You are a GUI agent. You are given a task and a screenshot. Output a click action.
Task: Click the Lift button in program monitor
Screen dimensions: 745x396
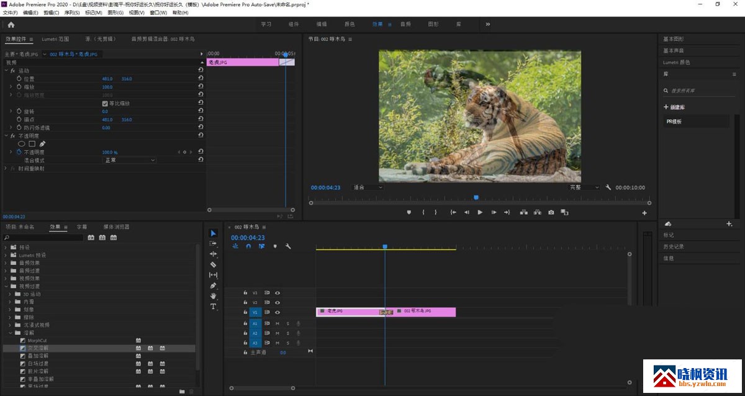coord(523,212)
